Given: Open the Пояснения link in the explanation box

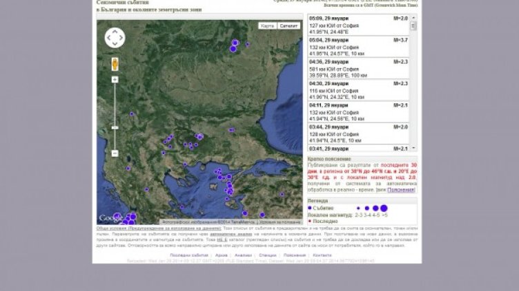Looking at the screenshot, I should [401, 189].
